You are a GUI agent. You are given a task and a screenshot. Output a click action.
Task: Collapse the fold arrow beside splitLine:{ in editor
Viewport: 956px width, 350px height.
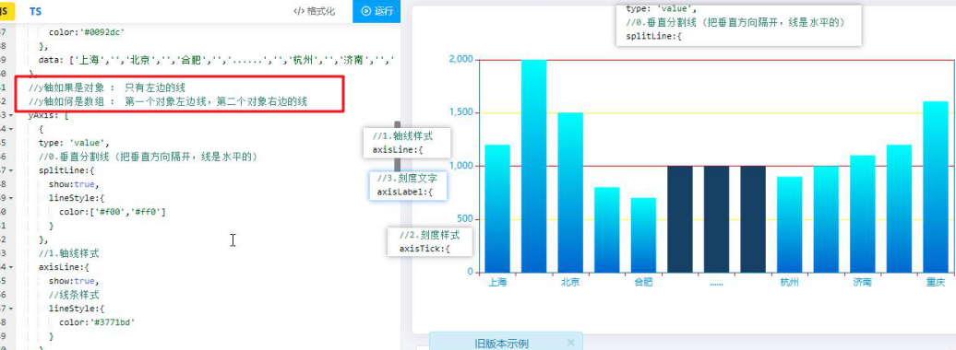tap(11, 170)
